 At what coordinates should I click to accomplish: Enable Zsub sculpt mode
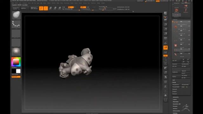tap(88, 7)
